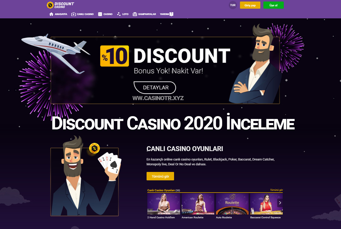Screen dimensions: 341x229
Task: Open Canlı Casino via its TV icon
Action: tap(74, 14)
